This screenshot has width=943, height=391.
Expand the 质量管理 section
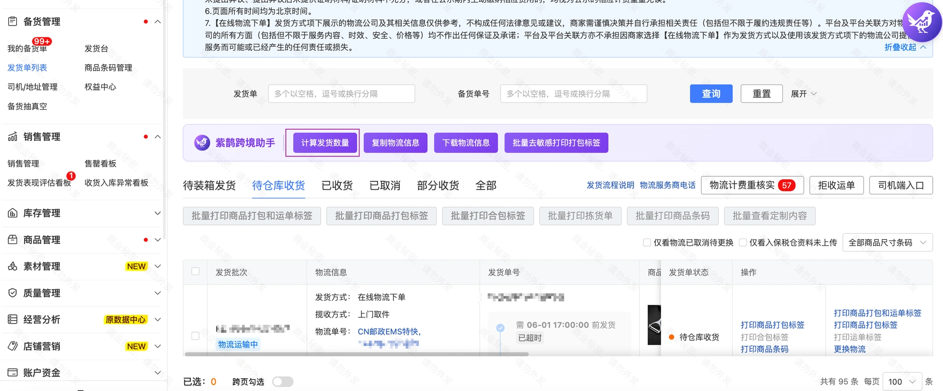[x=158, y=293]
